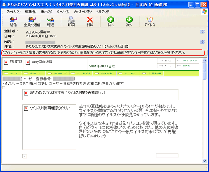Print the message with the 印刷 icon
The image size is (209, 172).
71,22
